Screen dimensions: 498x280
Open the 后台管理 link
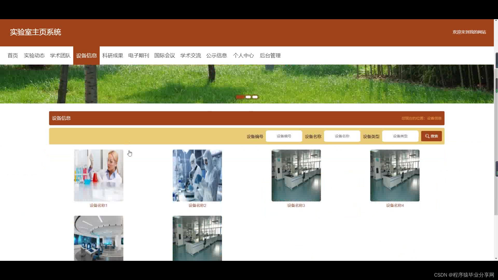pos(270,55)
